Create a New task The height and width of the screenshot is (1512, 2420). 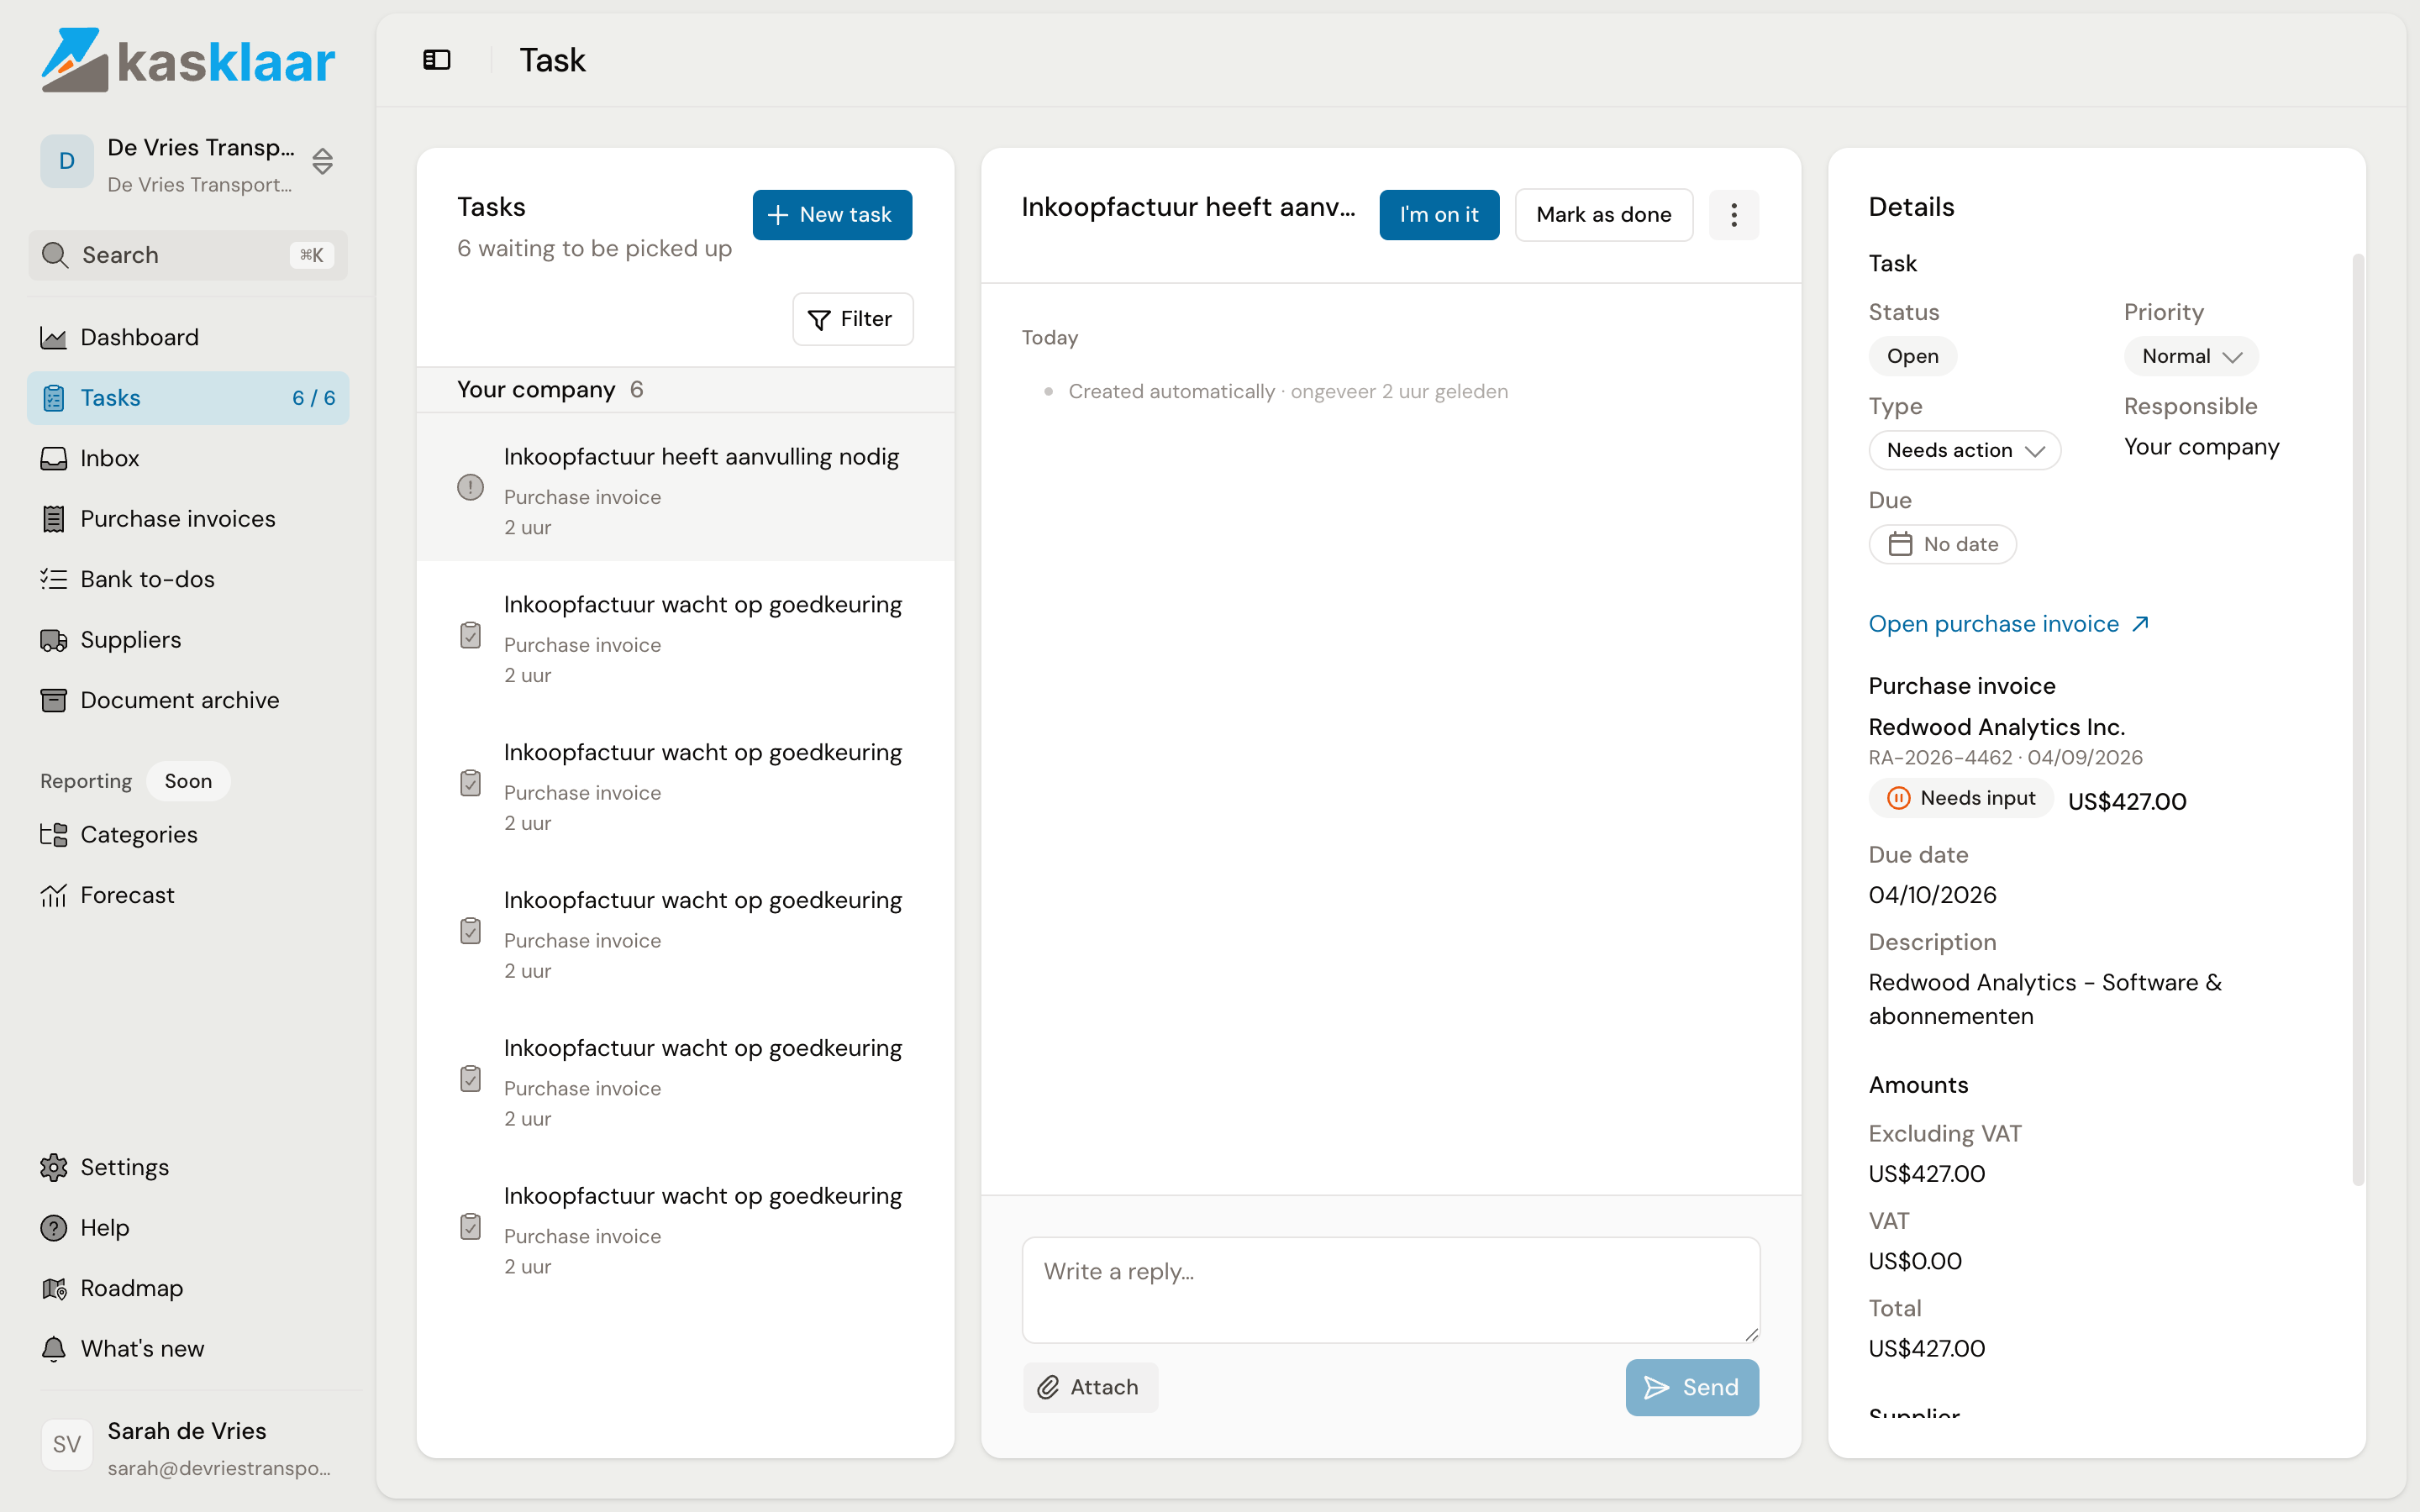[x=832, y=215]
